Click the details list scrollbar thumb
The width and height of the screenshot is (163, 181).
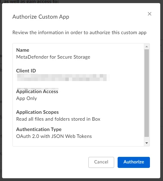tap(146, 93)
